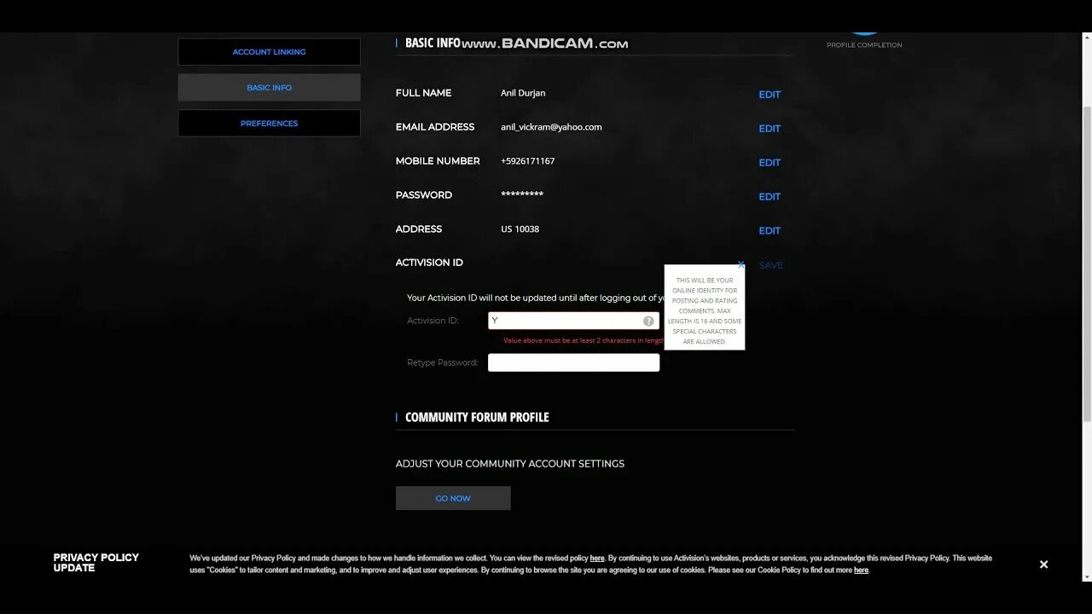This screenshot has width=1092, height=614.
Task: Click the Activision ID help question icon
Action: (648, 321)
